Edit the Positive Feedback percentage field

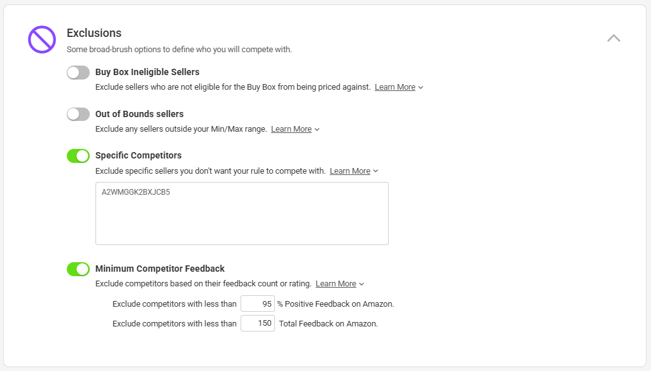click(x=258, y=304)
